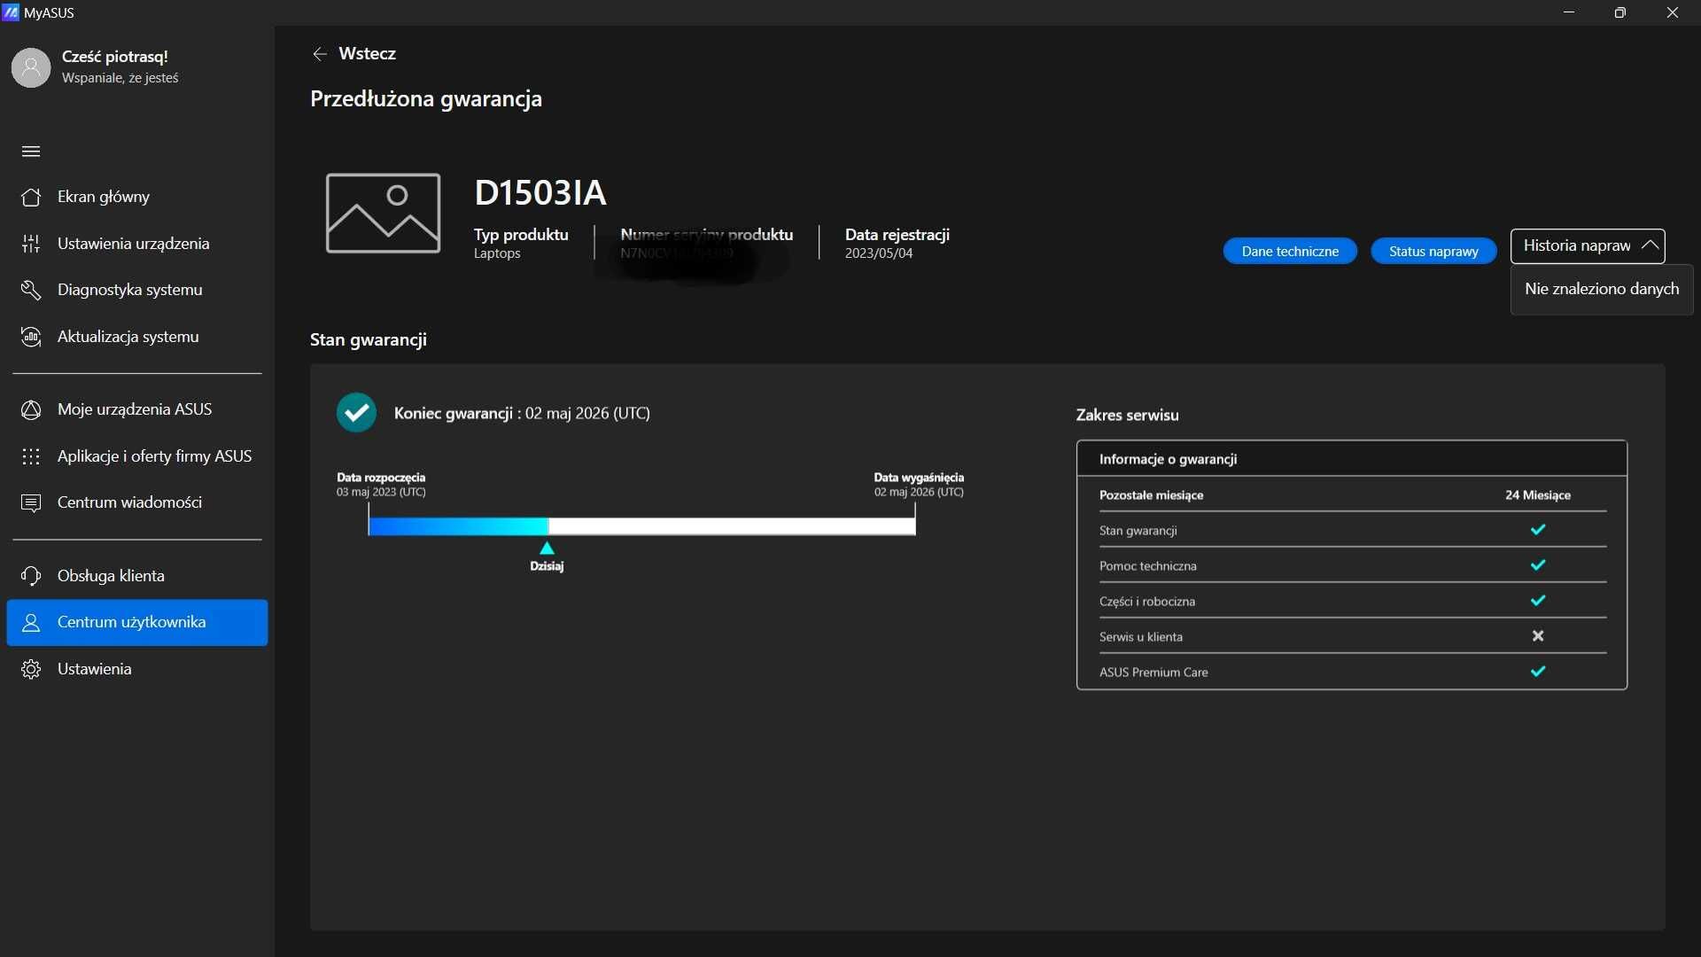Click the Historia napraw chevron arrow
The width and height of the screenshot is (1701, 957).
[x=1650, y=245]
